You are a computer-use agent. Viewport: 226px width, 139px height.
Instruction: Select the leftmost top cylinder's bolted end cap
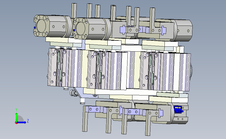tap(41, 26)
